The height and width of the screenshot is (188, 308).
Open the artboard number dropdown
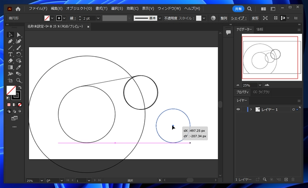(89, 180)
